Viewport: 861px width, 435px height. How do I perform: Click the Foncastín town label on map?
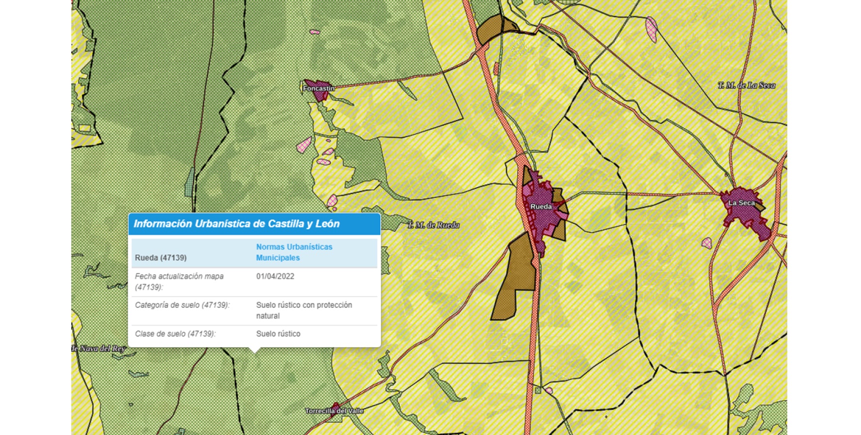click(318, 88)
